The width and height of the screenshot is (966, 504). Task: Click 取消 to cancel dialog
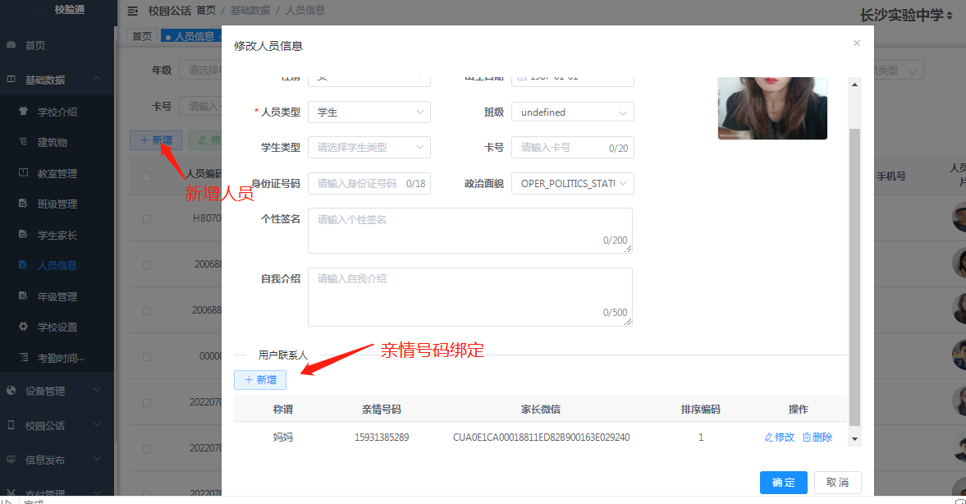[x=838, y=483]
